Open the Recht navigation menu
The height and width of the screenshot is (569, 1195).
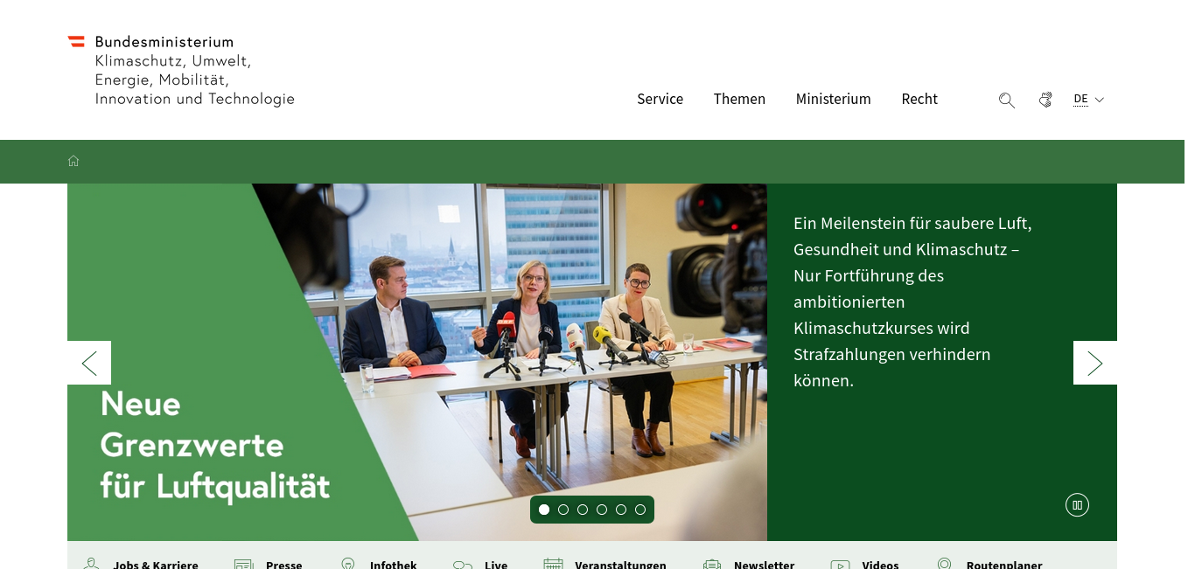(919, 99)
